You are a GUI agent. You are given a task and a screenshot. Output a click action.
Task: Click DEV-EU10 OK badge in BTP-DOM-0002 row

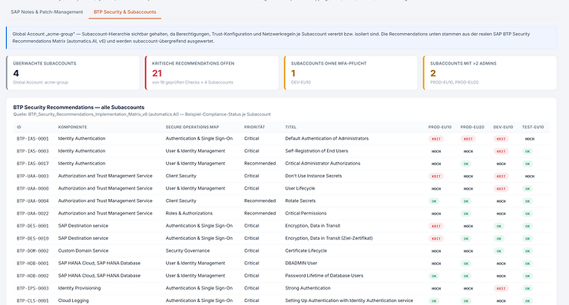click(x=498, y=251)
